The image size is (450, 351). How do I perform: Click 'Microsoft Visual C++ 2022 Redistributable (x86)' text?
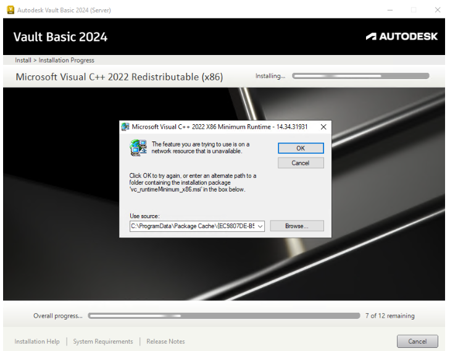pyautogui.click(x=119, y=77)
